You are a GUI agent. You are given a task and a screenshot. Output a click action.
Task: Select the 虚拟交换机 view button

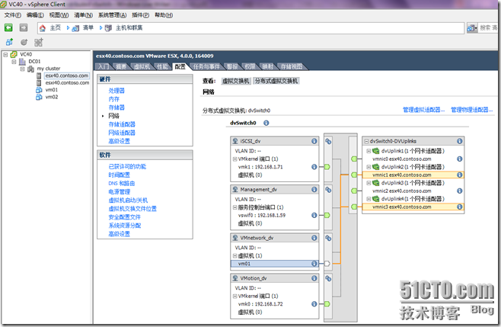coord(236,81)
